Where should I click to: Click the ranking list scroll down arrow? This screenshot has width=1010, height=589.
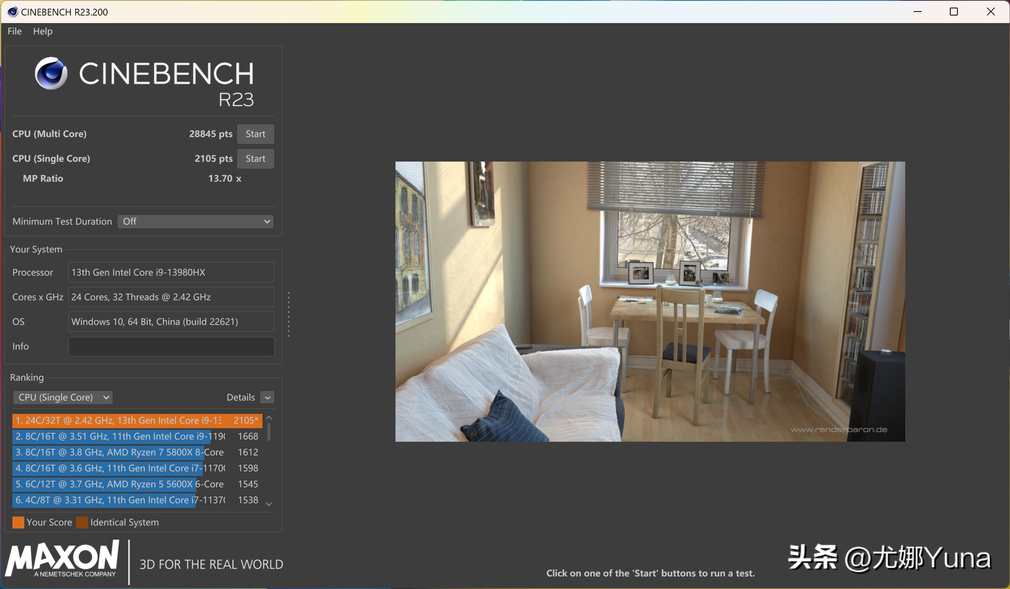[269, 504]
